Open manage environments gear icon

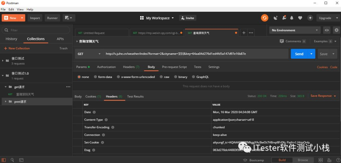(337, 30)
